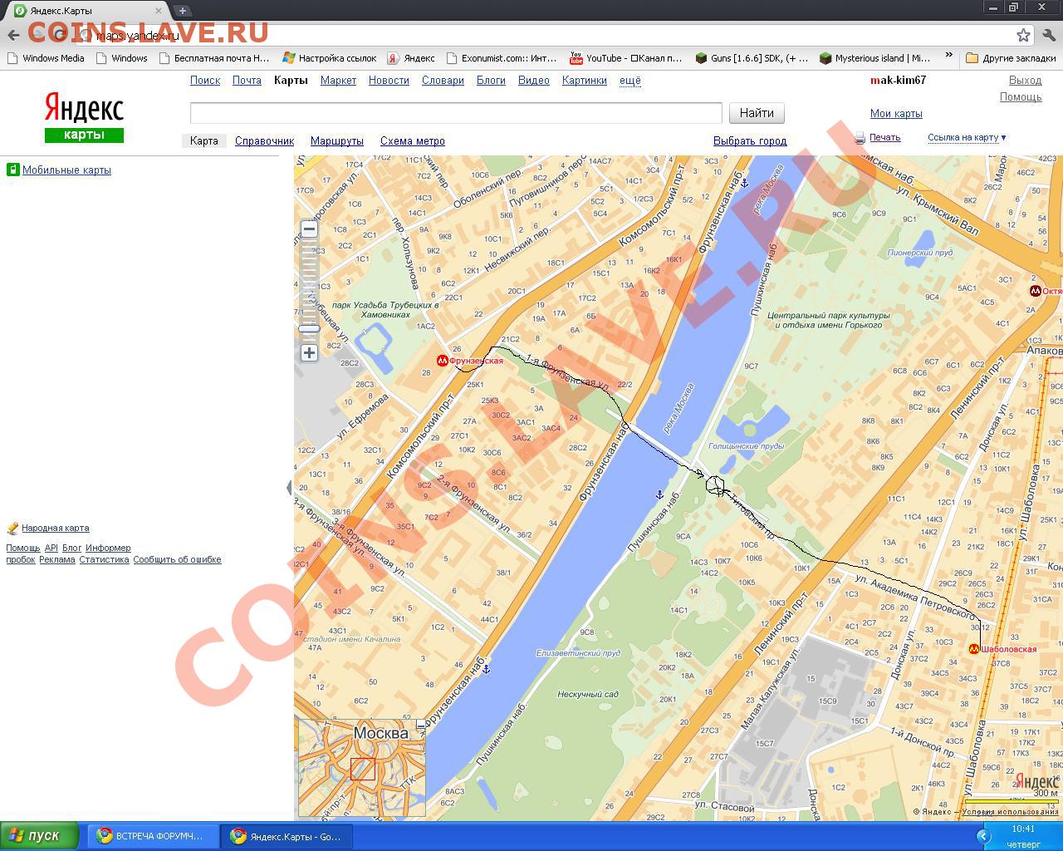1063x851 pixels.
Task: Click inside the Yandex Maps search field
Action: [456, 113]
